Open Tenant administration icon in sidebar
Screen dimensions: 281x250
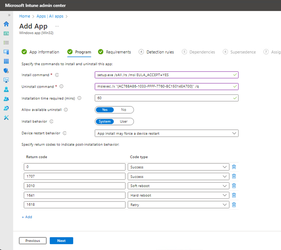(6, 108)
